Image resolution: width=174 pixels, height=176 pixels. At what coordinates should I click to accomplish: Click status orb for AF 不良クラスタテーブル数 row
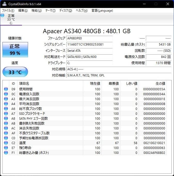pos(6,133)
